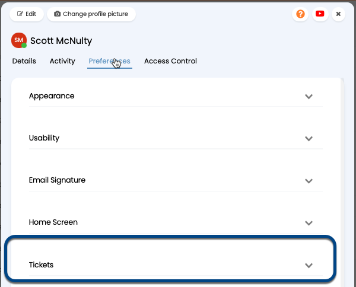Click the orange help question mark icon
Screen dimensions: 356x287
point(300,14)
